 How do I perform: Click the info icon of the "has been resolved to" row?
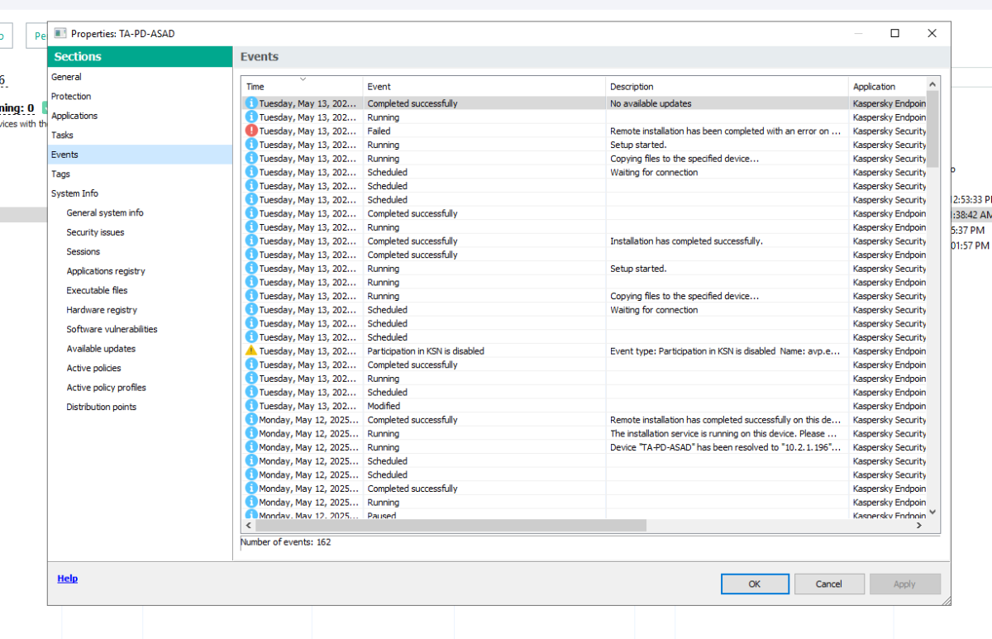[251, 447]
